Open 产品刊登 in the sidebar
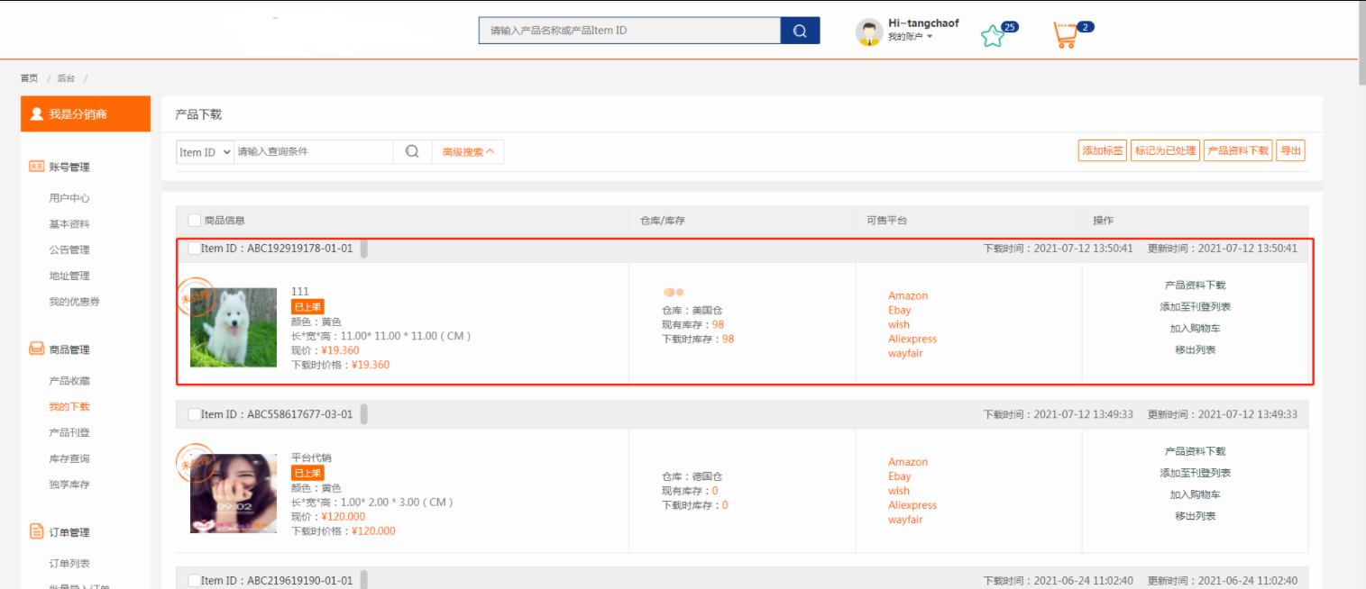The width and height of the screenshot is (1366, 589). pos(69,433)
